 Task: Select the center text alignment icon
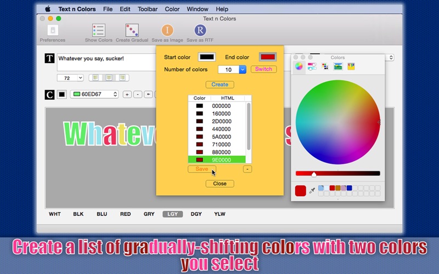pyautogui.click(x=109, y=77)
